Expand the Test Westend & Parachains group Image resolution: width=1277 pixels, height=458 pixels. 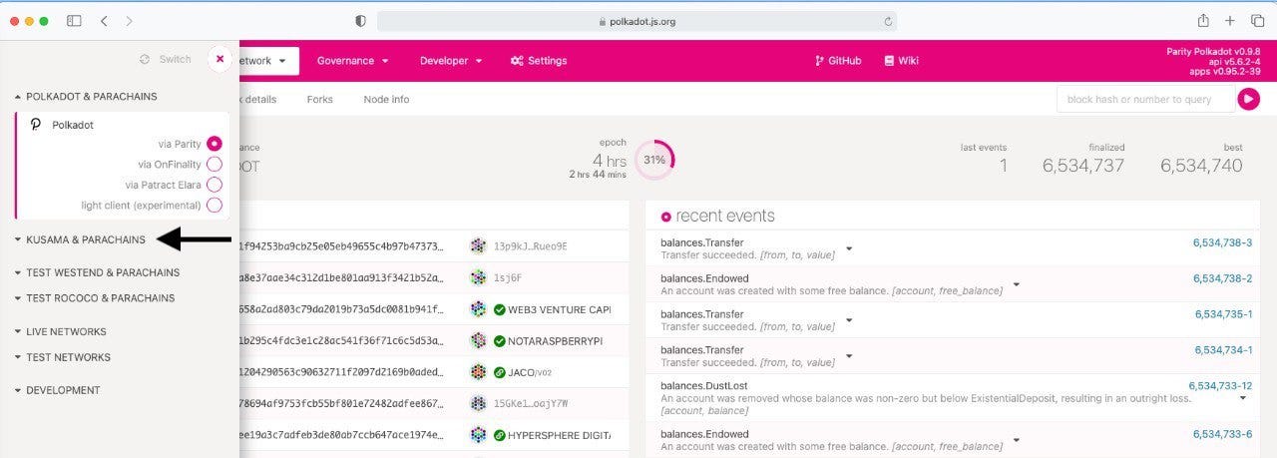coord(97,272)
